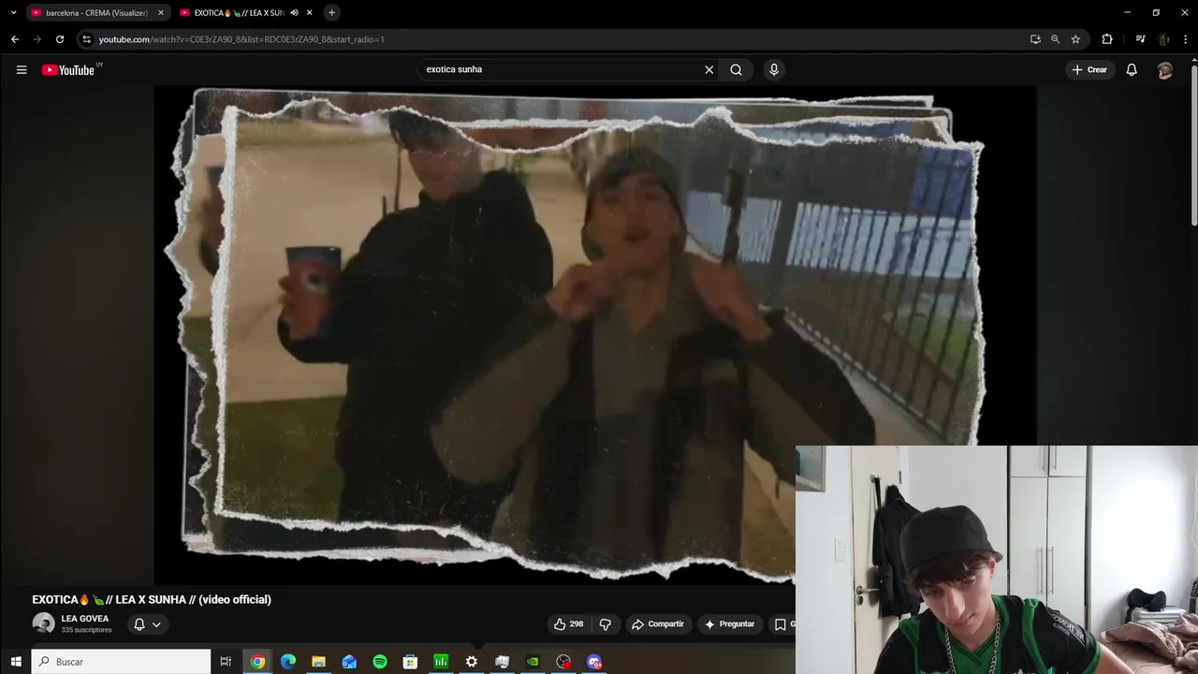Image resolution: width=1198 pixels, height=674 pixels.
Task: Click the Buscar taskbar search box
Action: [x=121, y=662]
